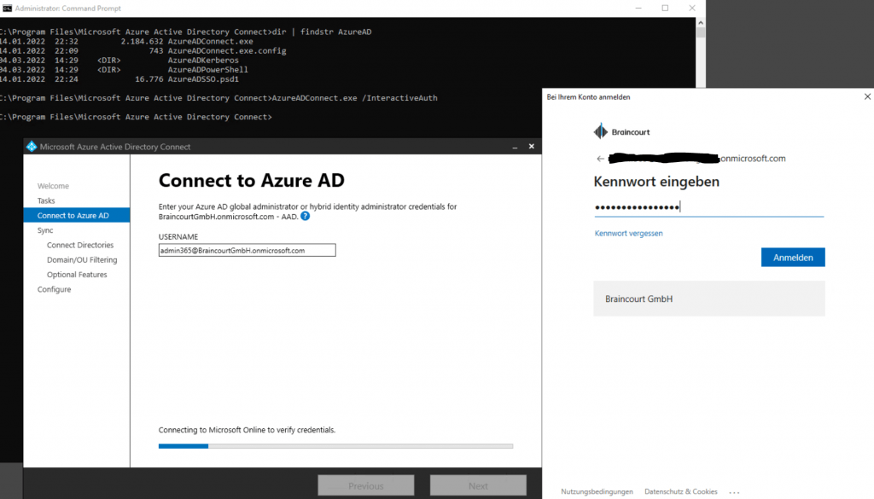Close the Azure Active Directory Connect window

point(531,146)
